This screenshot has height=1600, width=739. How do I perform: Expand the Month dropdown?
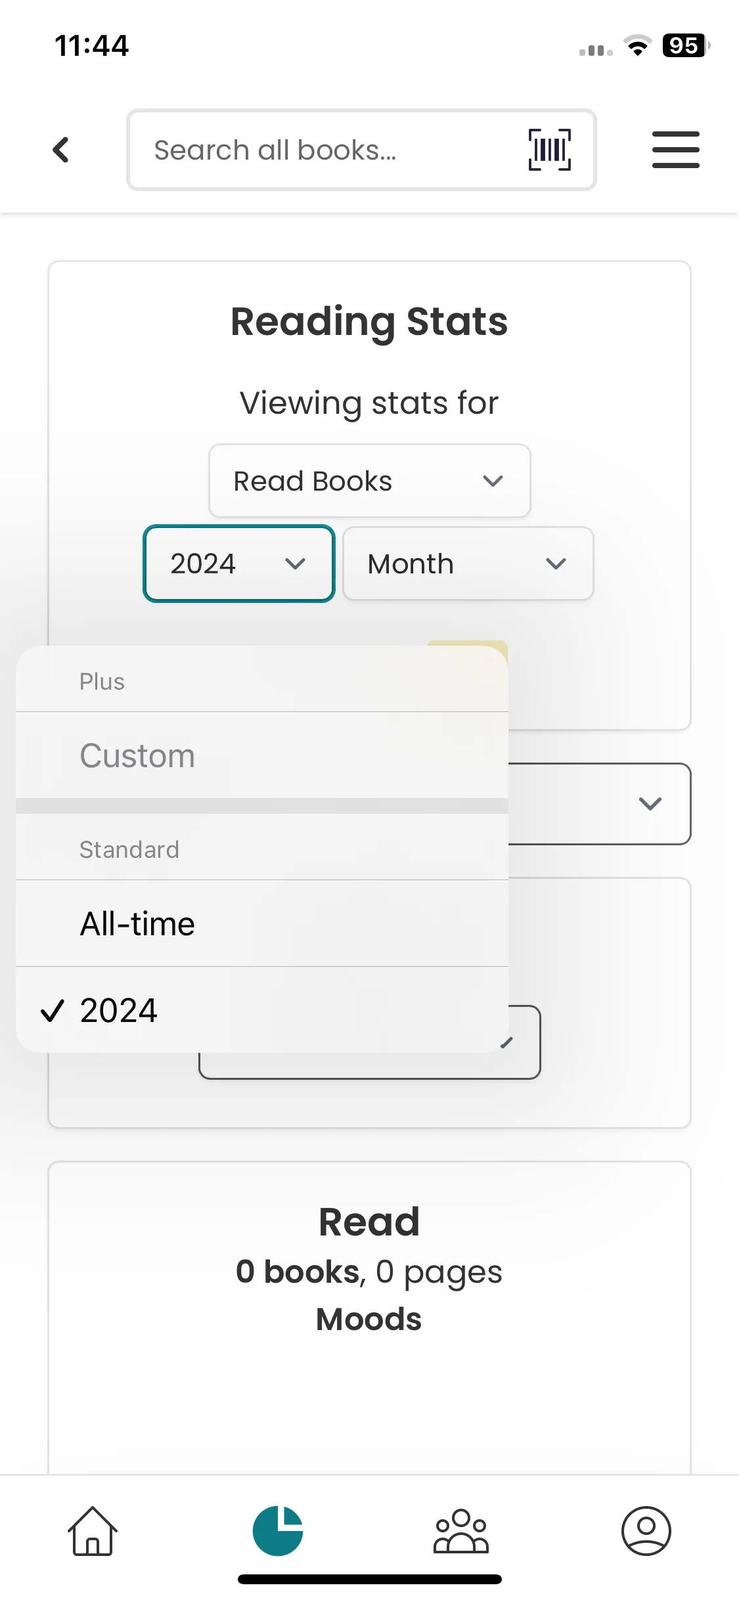click(x=468, y=564)
